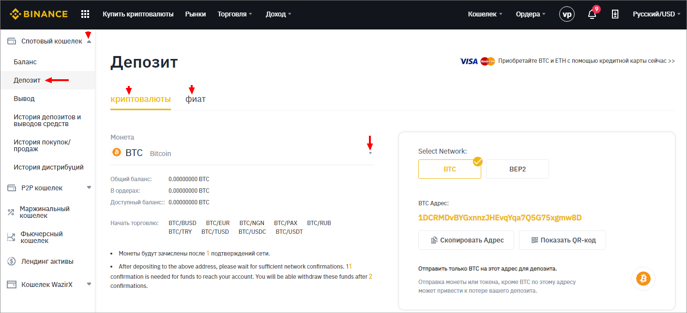This screenshot has height=313, width=687.
Task: Open the vp profile avatar
Action: (567, 14)
